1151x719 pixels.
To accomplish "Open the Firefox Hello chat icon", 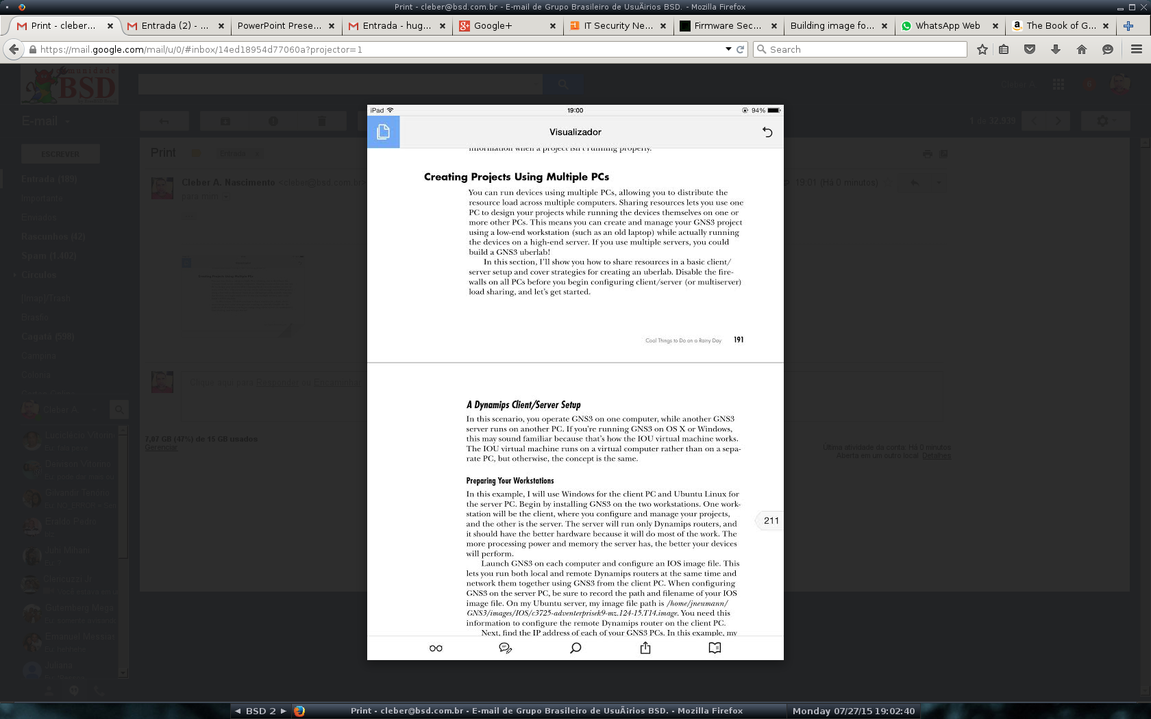I will pyautogui.click(x=1108, y=49).
